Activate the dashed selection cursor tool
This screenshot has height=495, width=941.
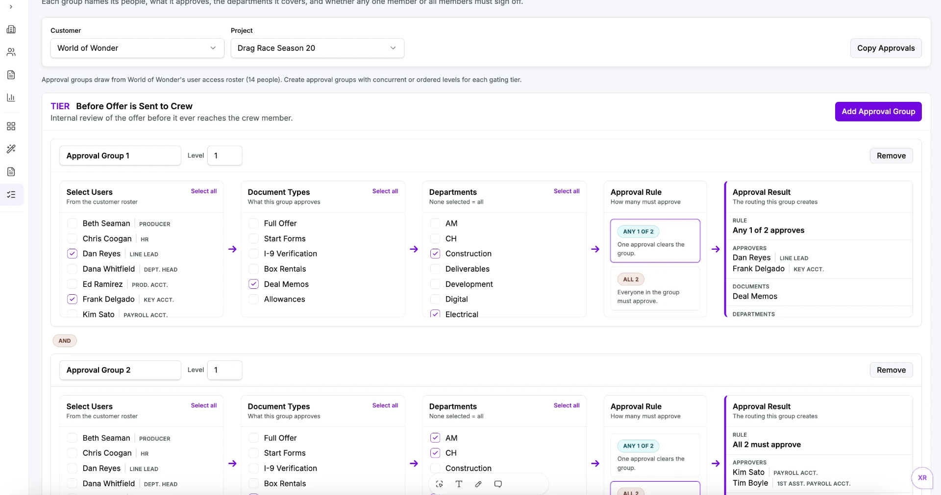coord(439,484)
